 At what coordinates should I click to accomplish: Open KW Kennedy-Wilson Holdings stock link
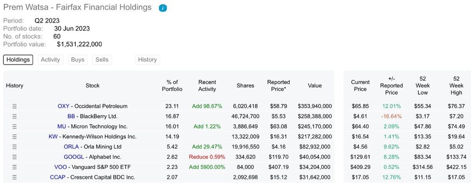point(92,137)
